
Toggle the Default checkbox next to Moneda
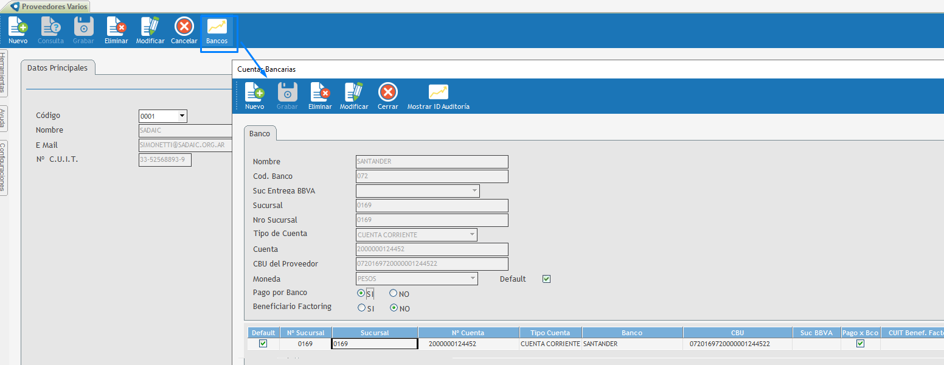[x=546, y=279]
